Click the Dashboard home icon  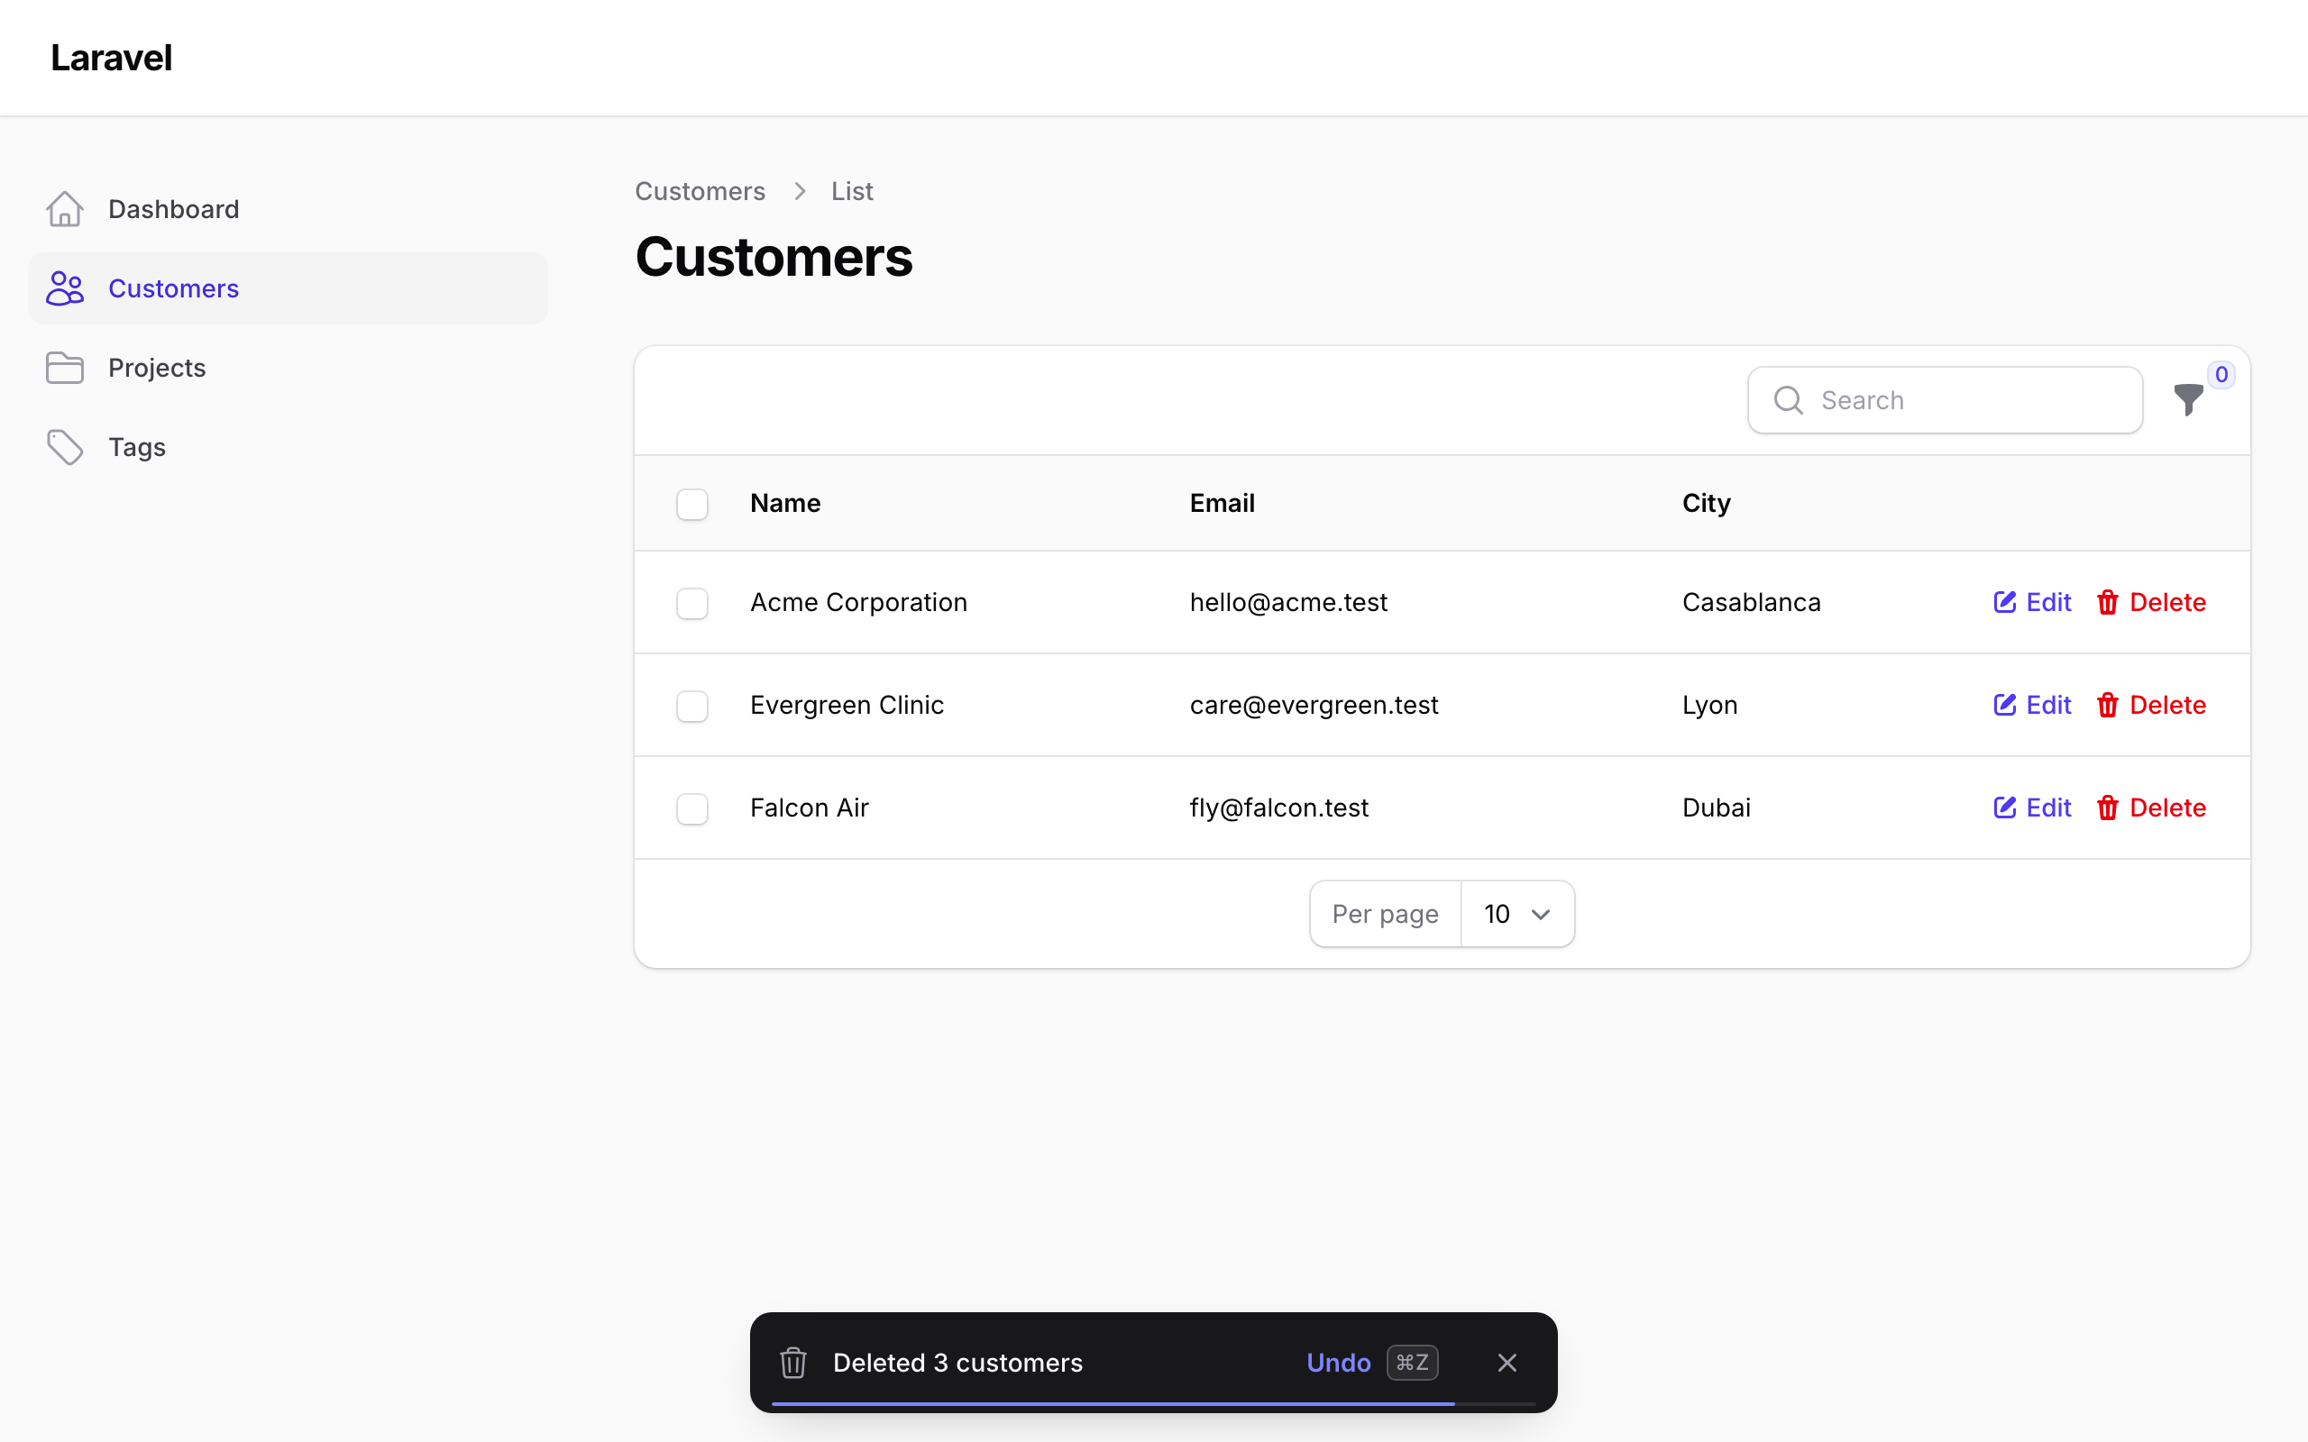(65, 209)
